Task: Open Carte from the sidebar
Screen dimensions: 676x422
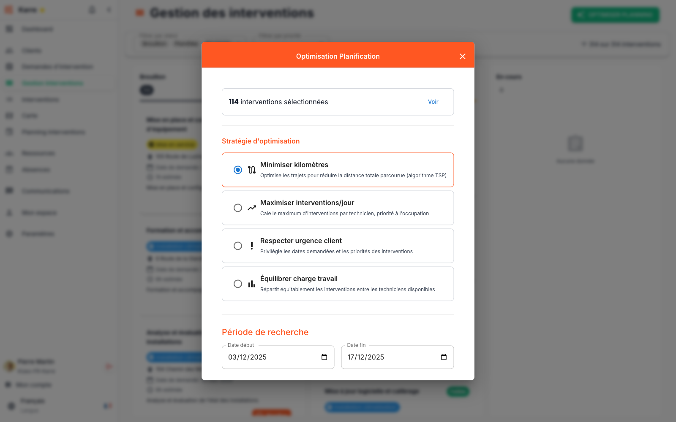Action: click(x=9, y=115)
